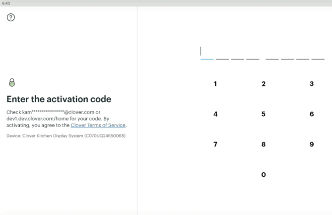
Task: Tap keypad digit 8
Action: point(264,144)
